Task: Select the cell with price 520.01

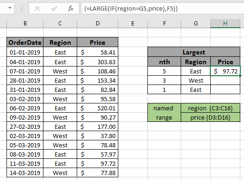Action: coord(98,108)
